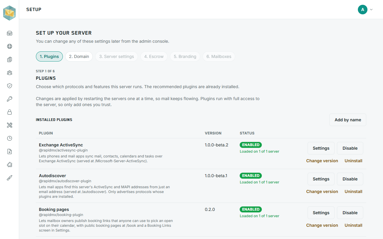Open the inbox tray sidebar icon
This screenshot has height=239, width=383.
click(x=10, y=33)
